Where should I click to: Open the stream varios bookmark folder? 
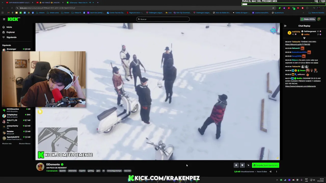tap(53, 12)
